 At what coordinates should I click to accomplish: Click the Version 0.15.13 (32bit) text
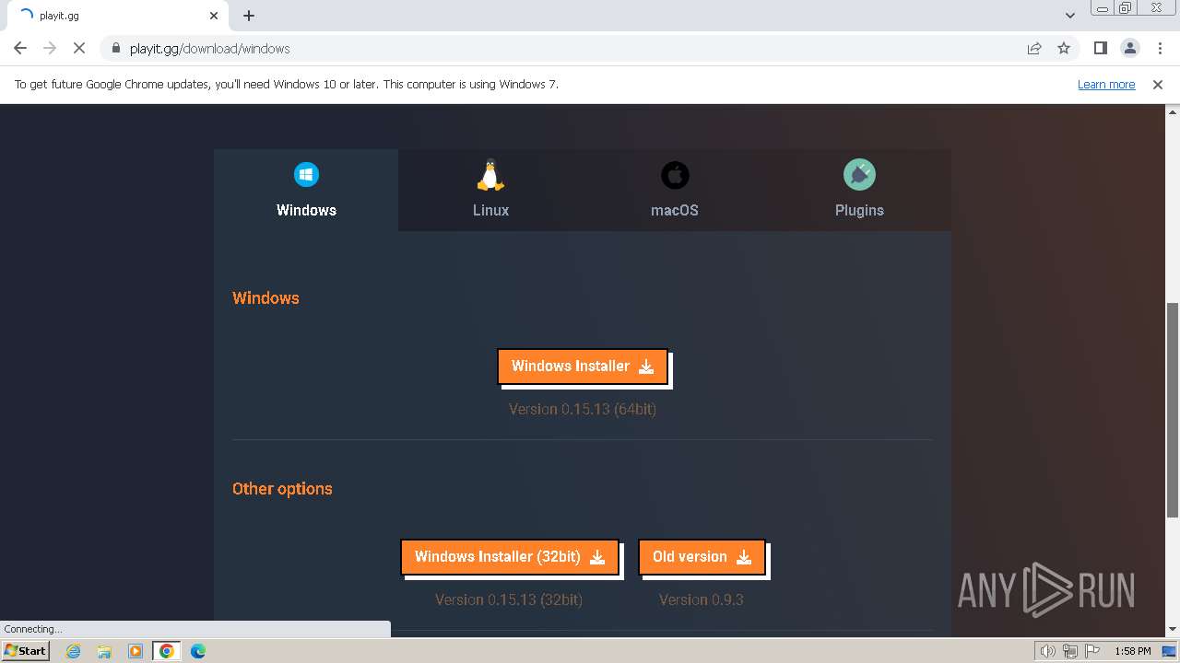(509, 600)
